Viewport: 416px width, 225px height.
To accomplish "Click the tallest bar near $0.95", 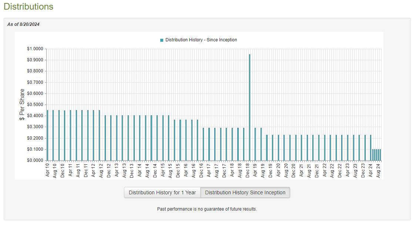I will pyautogui.click(x=249, y=107).
